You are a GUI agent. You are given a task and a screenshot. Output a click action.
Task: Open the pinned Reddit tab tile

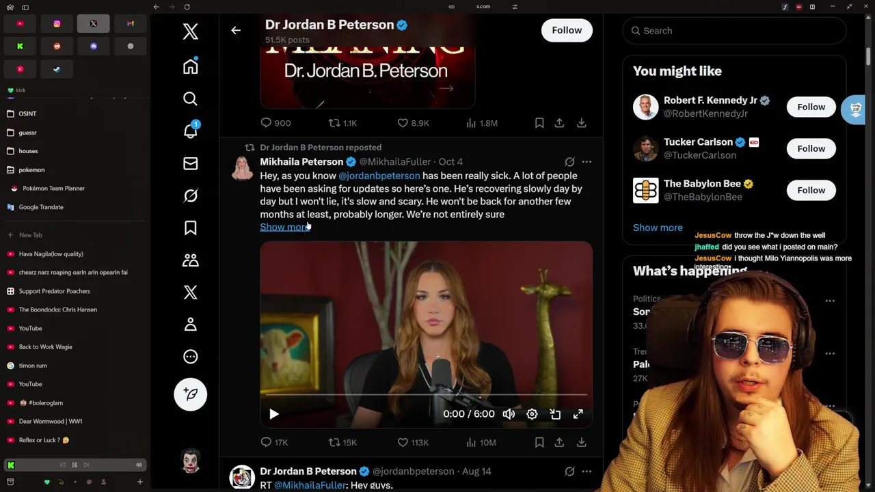(57, 46)
